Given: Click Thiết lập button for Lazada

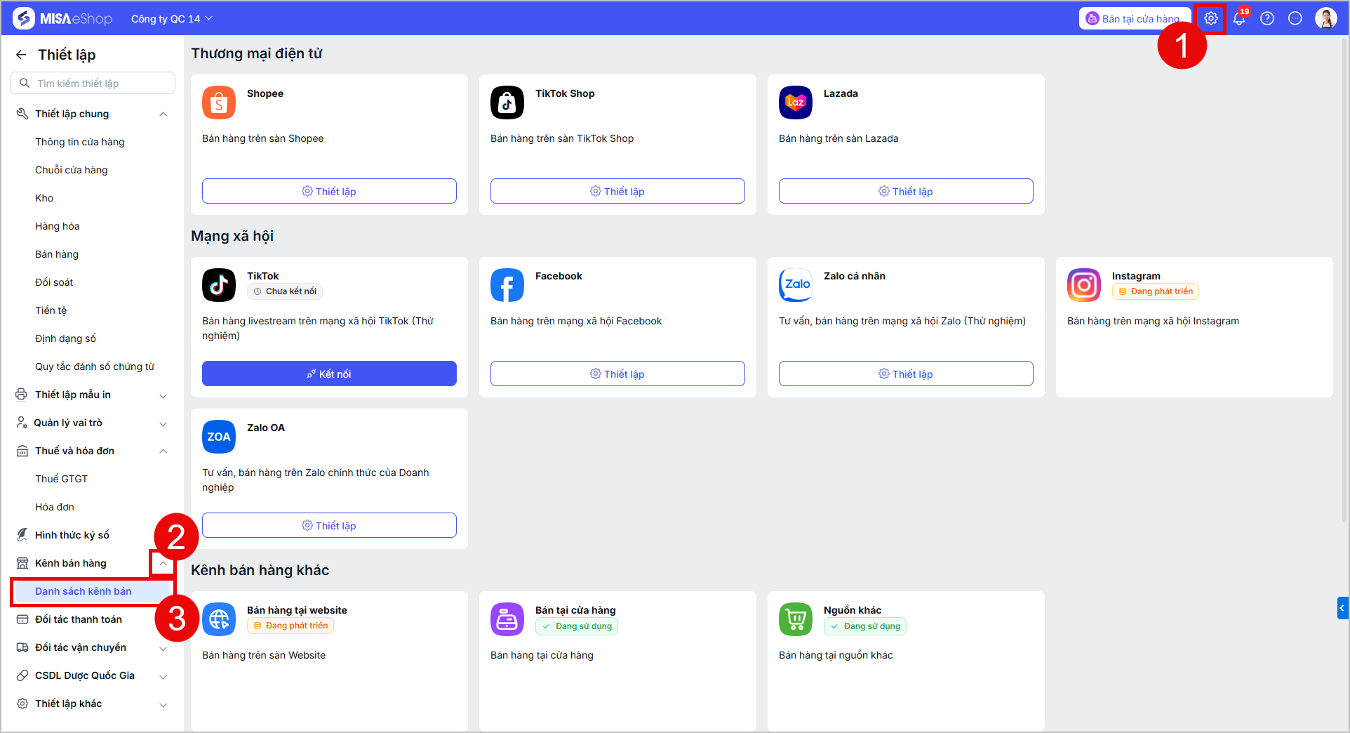Looking at the screenshot, I should [x=906, y=191].
